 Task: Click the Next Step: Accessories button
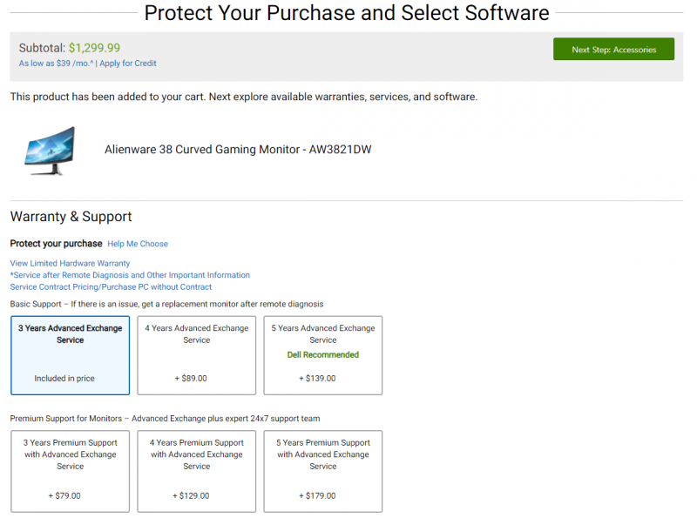coord(613,49)
